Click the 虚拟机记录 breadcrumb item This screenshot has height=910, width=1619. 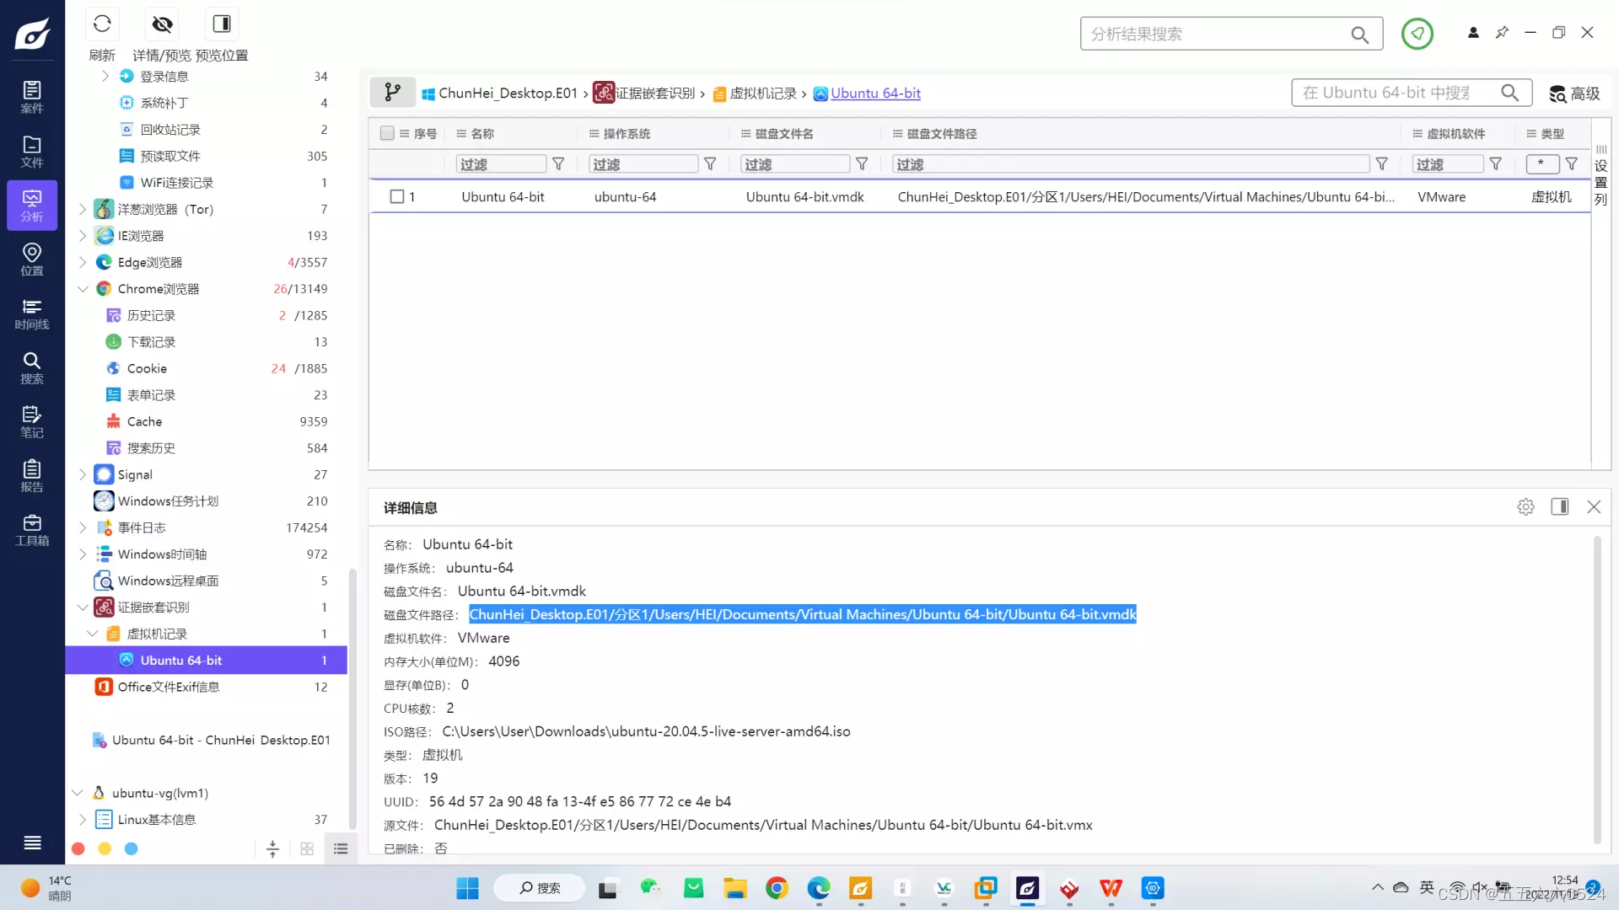coord(762,94)
